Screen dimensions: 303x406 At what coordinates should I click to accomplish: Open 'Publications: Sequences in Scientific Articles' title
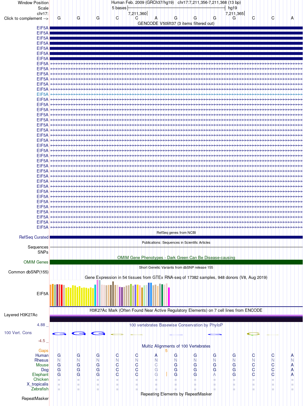pyautogui.click(x=176, y=242)
